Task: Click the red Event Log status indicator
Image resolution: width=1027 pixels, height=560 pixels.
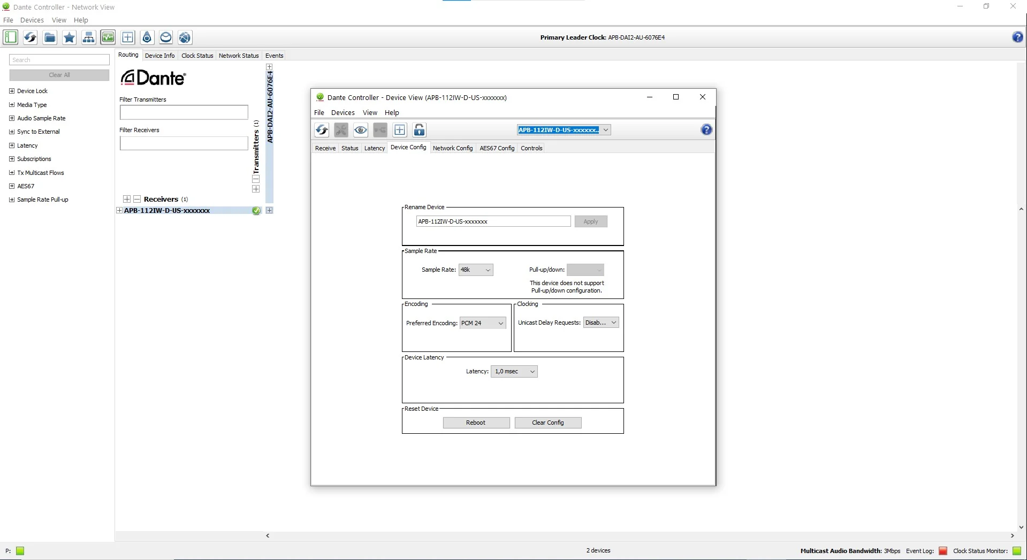Action: (943, 551)
